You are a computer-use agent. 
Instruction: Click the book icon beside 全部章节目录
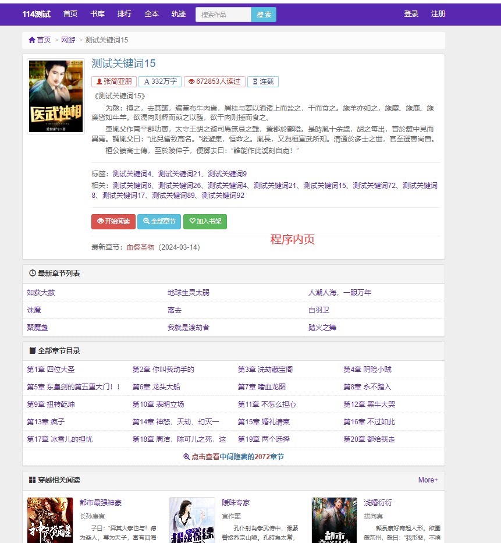pyautogui.click(x=33, y=351)
